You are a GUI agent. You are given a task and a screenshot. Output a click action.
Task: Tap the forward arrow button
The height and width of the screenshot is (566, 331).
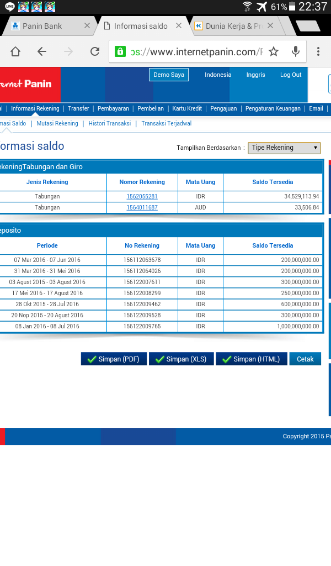click(68, 51)
